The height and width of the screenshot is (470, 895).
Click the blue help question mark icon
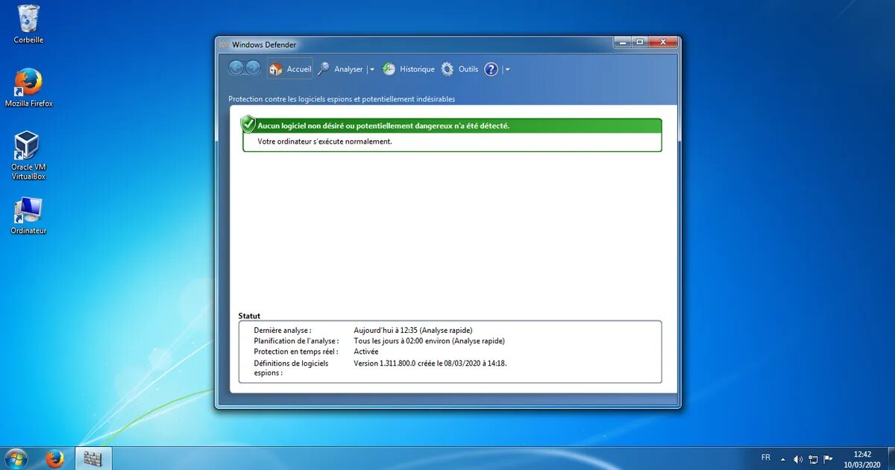point(491,69)
